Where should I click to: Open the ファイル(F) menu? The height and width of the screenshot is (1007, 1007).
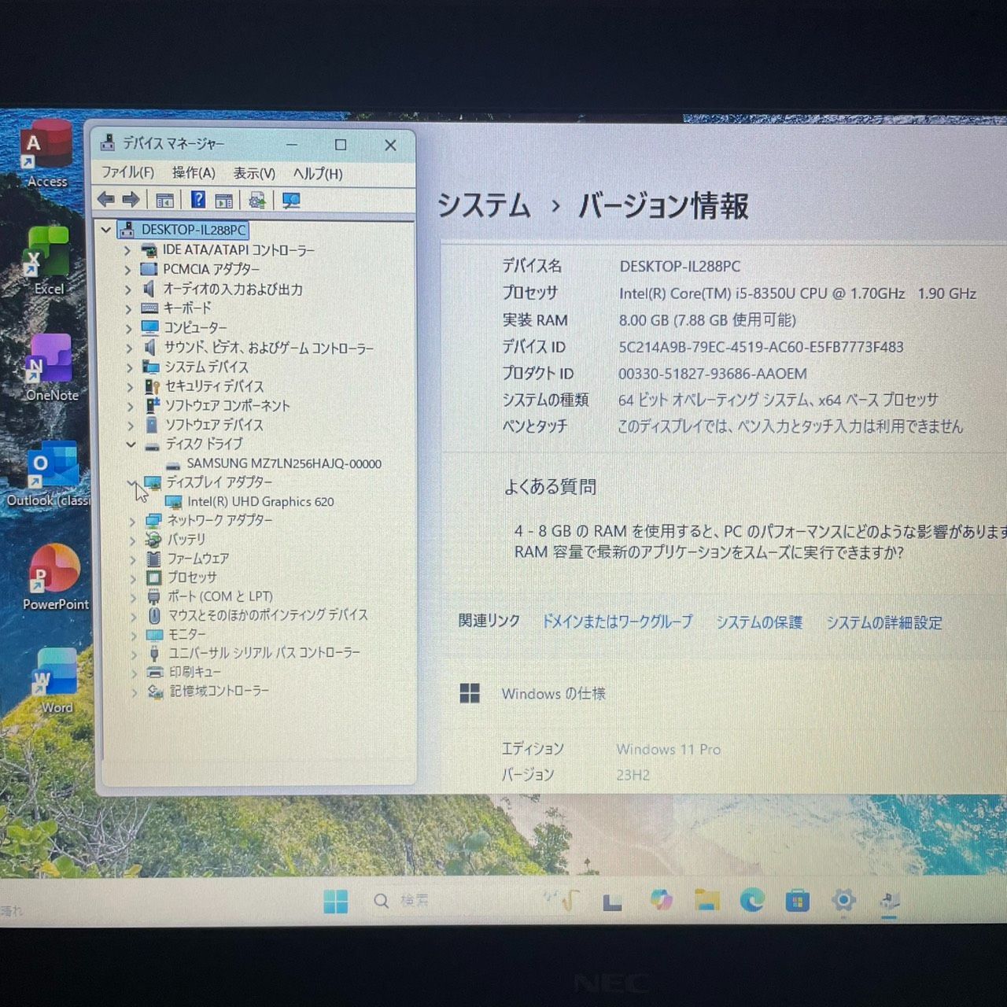(127, 173)
